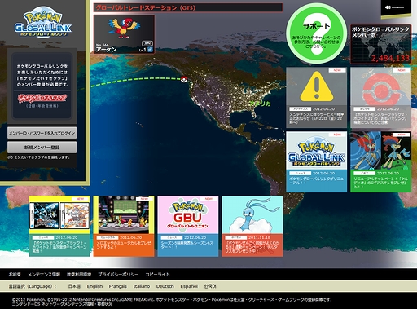Click the member count world map panel
The height and width of the screenshot is (309, 417).
pyautogui.click(x=380, y=44)
